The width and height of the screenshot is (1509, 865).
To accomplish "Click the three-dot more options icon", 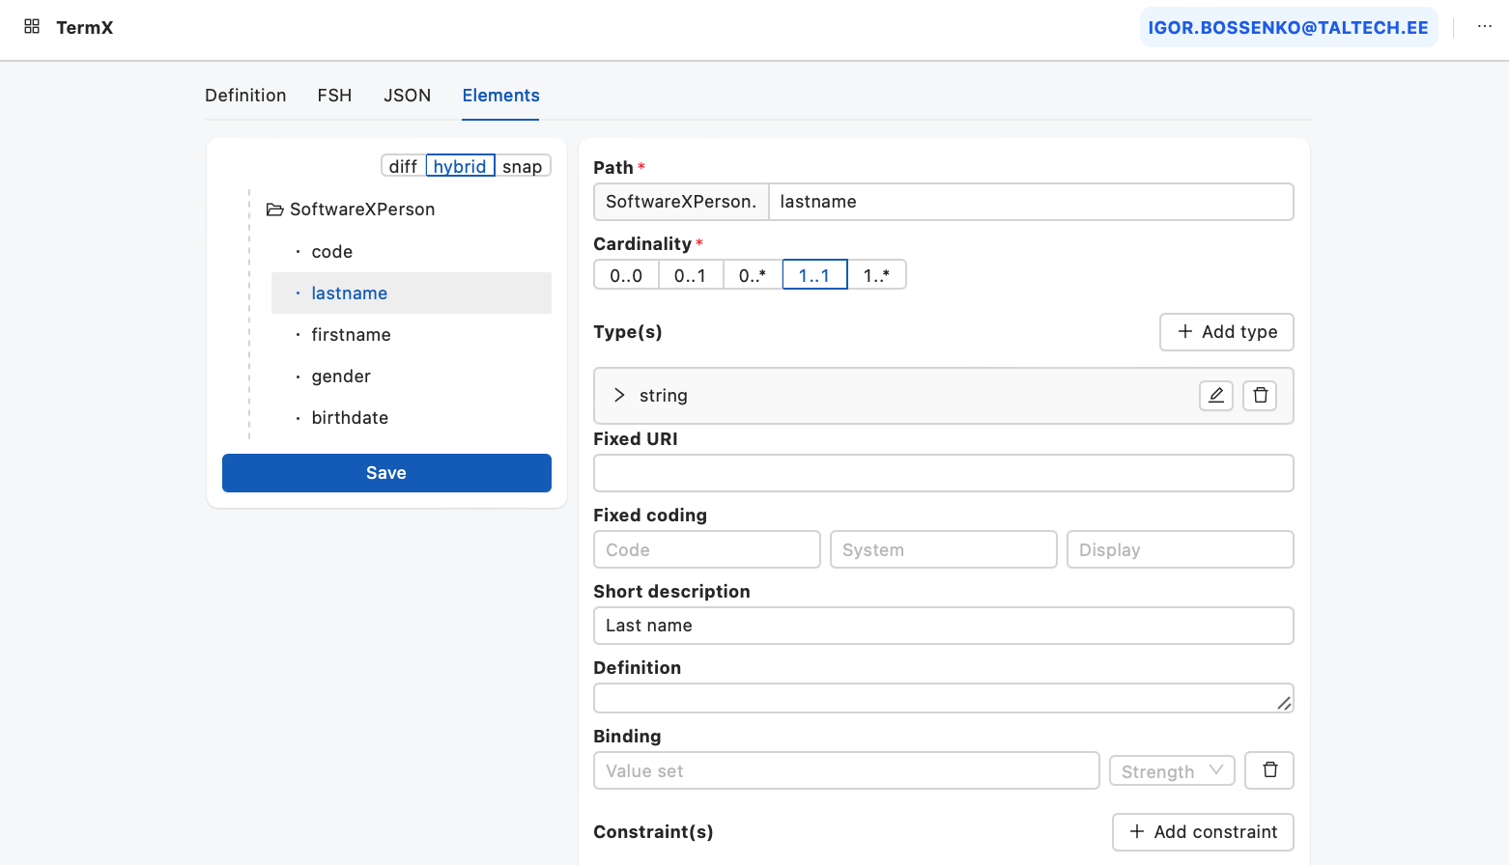I will pyautogui.click(x=1484, y=27).
